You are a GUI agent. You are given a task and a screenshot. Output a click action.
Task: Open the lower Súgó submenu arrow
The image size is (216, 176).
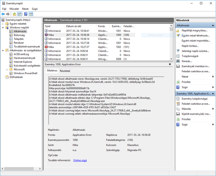coord(213,124)
